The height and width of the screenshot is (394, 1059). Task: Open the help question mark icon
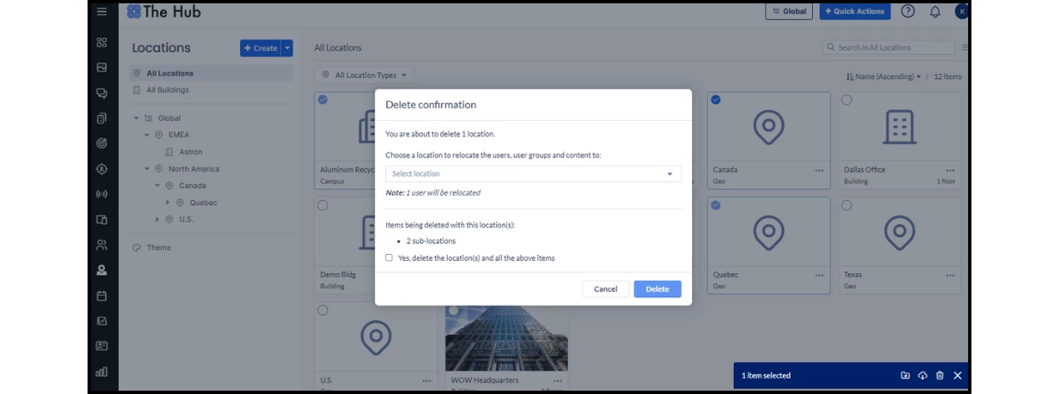click(x=908, y=12)
